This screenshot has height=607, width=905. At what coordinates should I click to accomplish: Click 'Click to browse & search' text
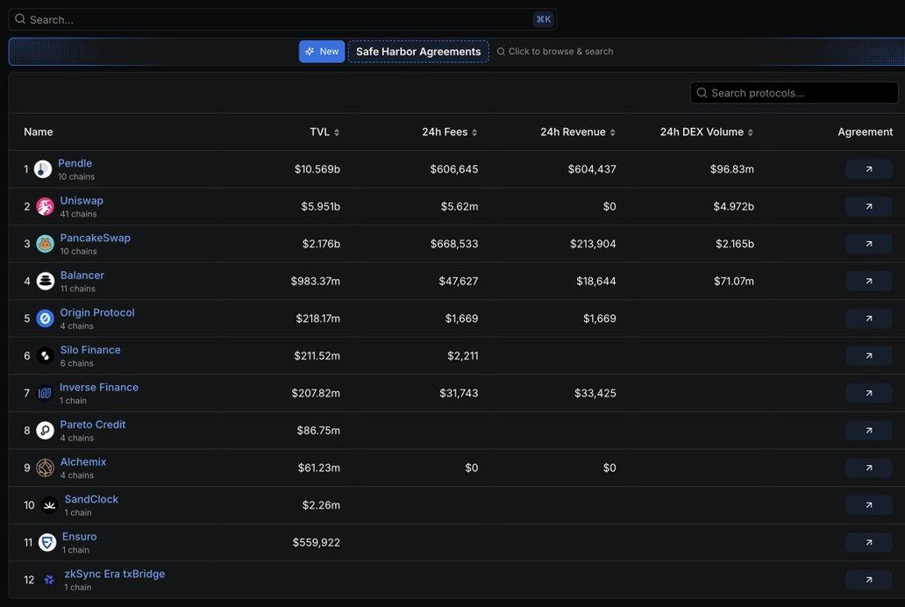tap(560, 52)
